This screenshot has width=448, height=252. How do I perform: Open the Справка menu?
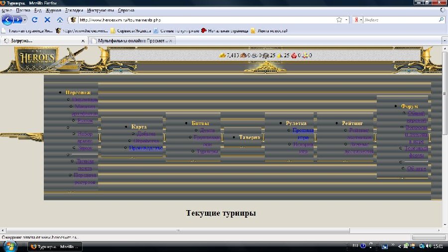click(126, 10)
